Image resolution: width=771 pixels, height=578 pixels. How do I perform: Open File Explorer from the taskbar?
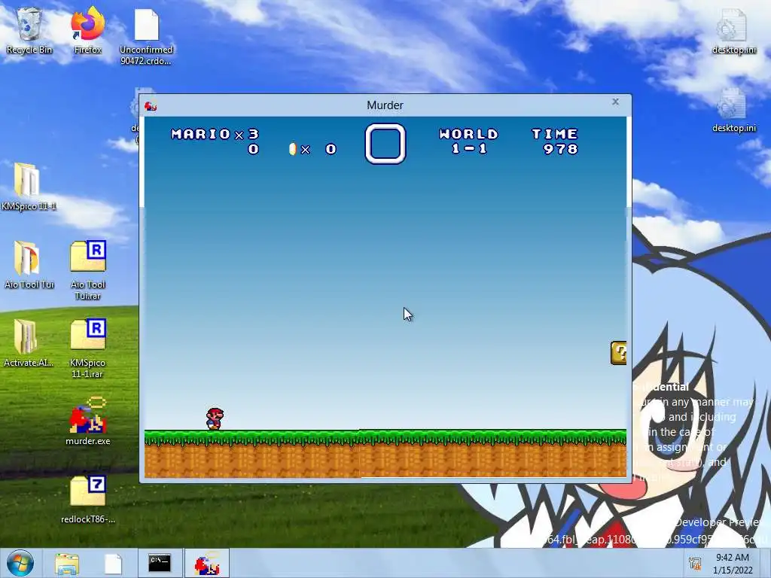tap(67, 564)
